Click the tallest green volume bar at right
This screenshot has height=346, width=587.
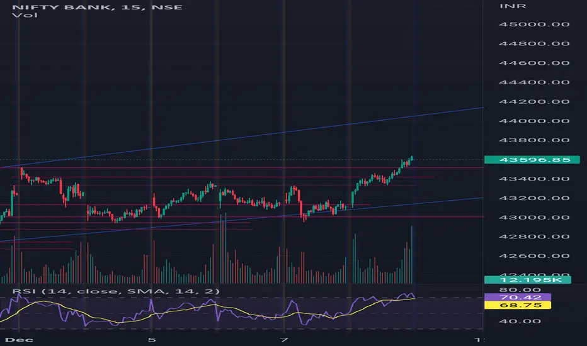coord(412,254)
